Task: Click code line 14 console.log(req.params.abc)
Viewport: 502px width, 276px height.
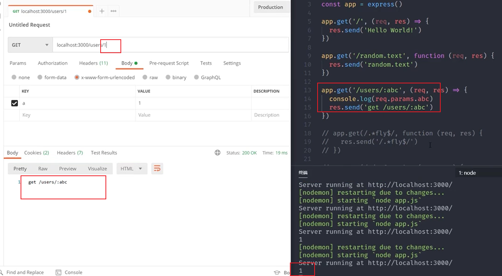Action: coord(381,99)
